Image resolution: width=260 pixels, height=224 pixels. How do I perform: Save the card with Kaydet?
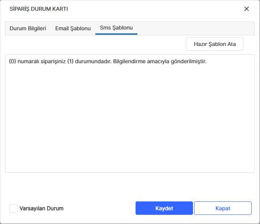point(164,208)
